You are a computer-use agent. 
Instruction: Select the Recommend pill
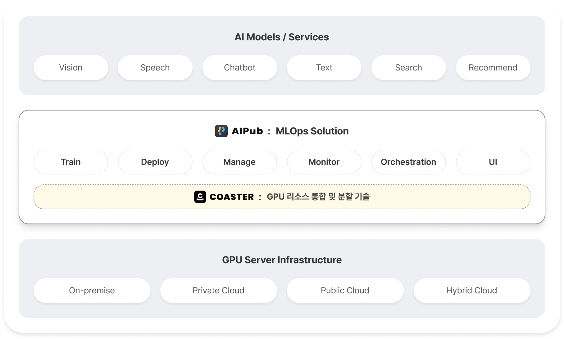point(493,68)
